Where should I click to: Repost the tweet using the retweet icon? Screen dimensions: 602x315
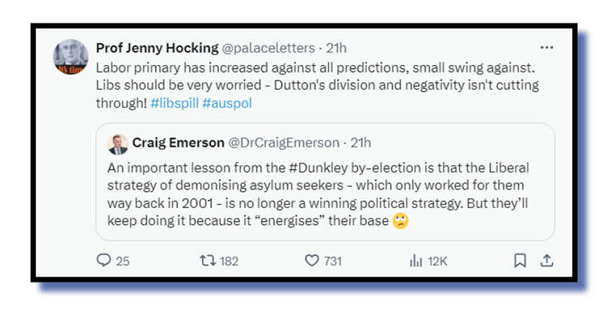(x=208, y=260)
